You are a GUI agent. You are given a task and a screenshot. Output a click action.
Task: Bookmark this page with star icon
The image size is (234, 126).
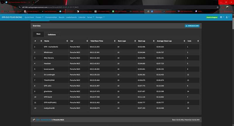(217, 7)
